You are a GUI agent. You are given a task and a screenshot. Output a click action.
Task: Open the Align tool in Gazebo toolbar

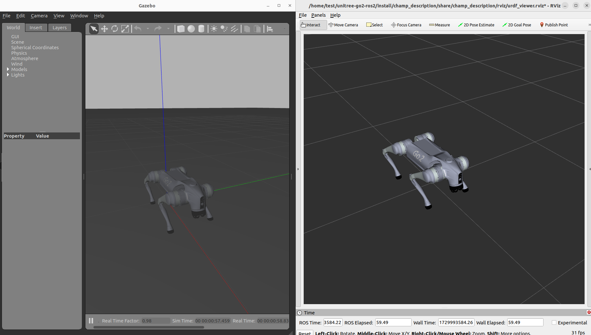(x=270, y=29)
